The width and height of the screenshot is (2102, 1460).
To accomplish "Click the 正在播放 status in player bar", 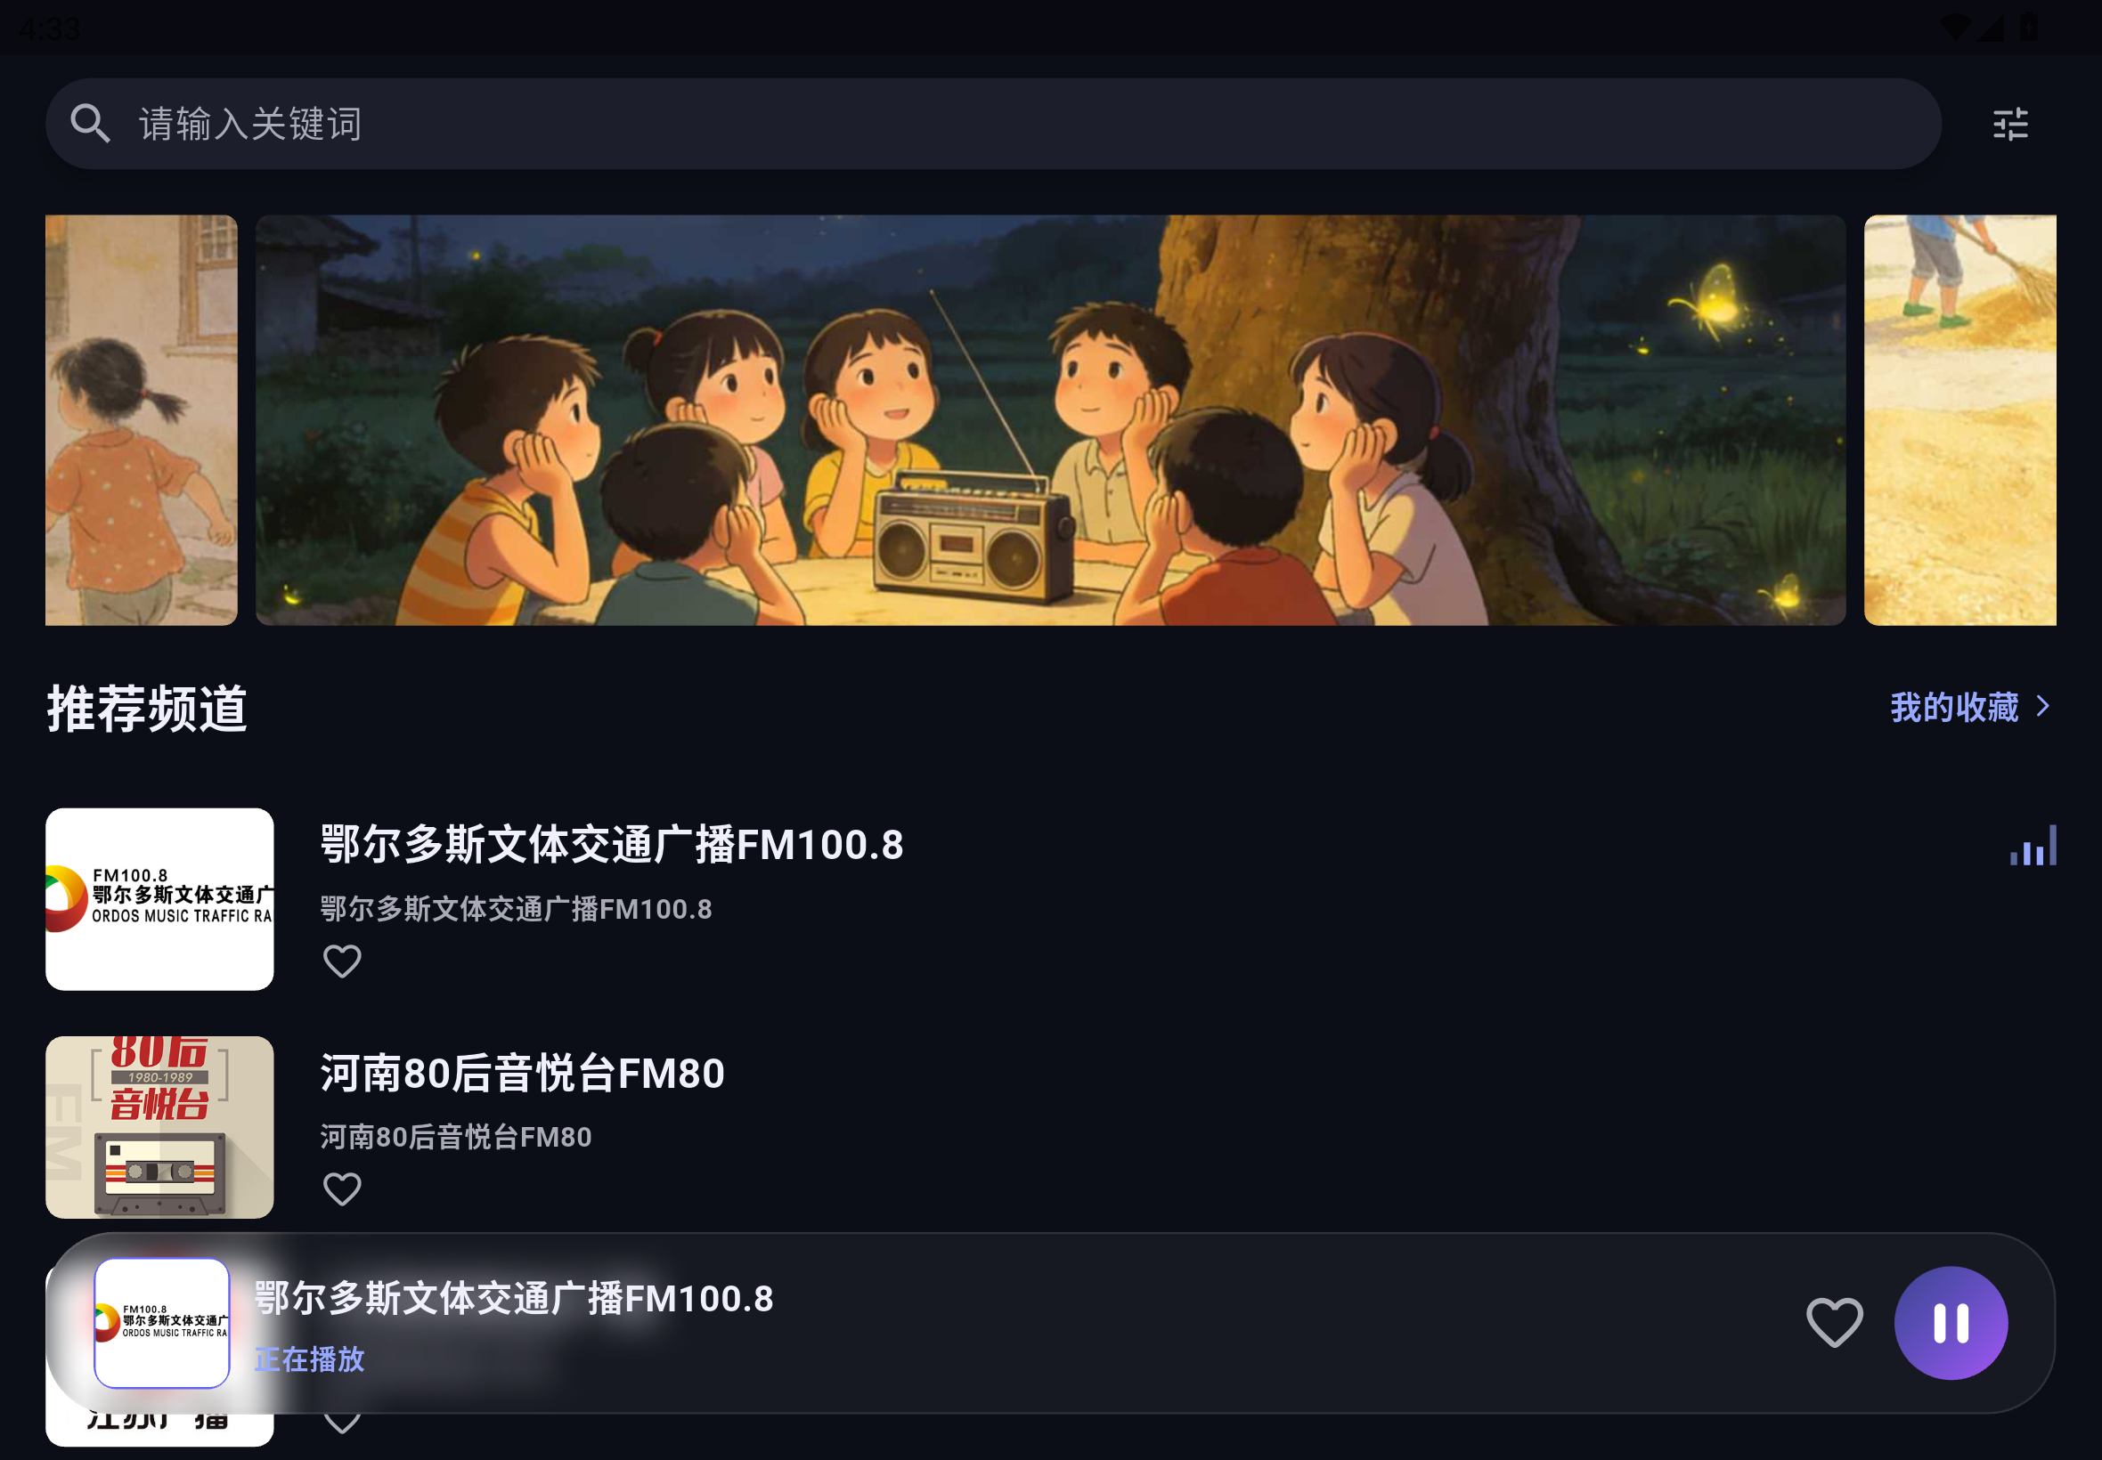I will point(308,1359).
